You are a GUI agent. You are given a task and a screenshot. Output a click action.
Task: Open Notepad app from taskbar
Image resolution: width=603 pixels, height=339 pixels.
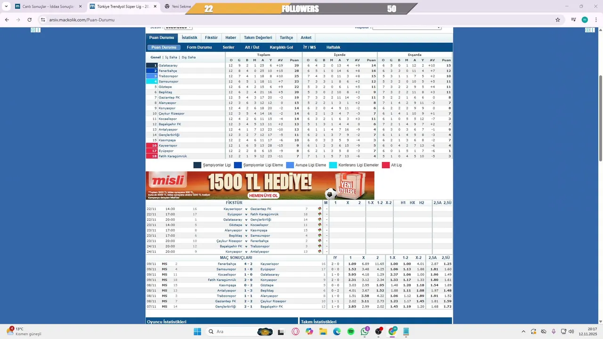406,331
